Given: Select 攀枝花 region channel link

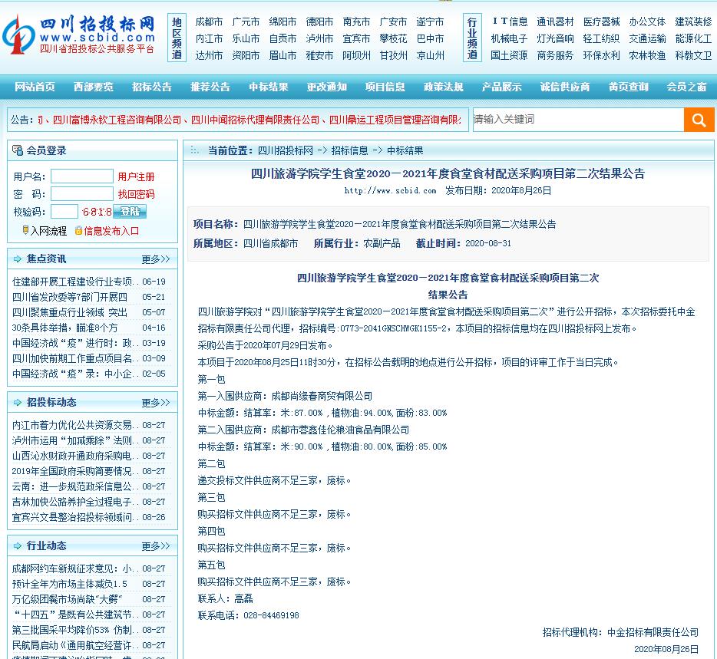Looking at the screenshot, I should point(393,39).
